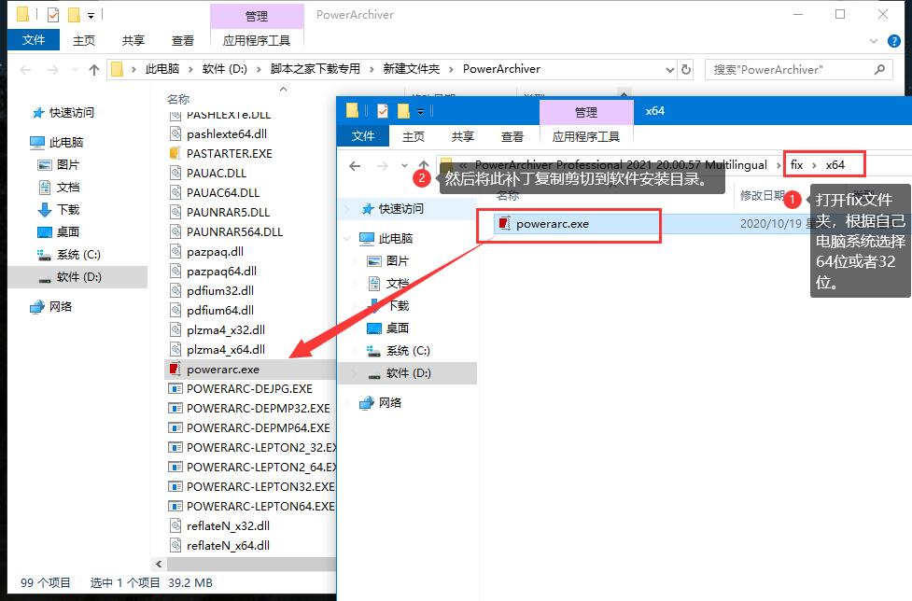
Task: Open 图片 in the PowerArchiver sidebar
Action: [x=67, y=165]
